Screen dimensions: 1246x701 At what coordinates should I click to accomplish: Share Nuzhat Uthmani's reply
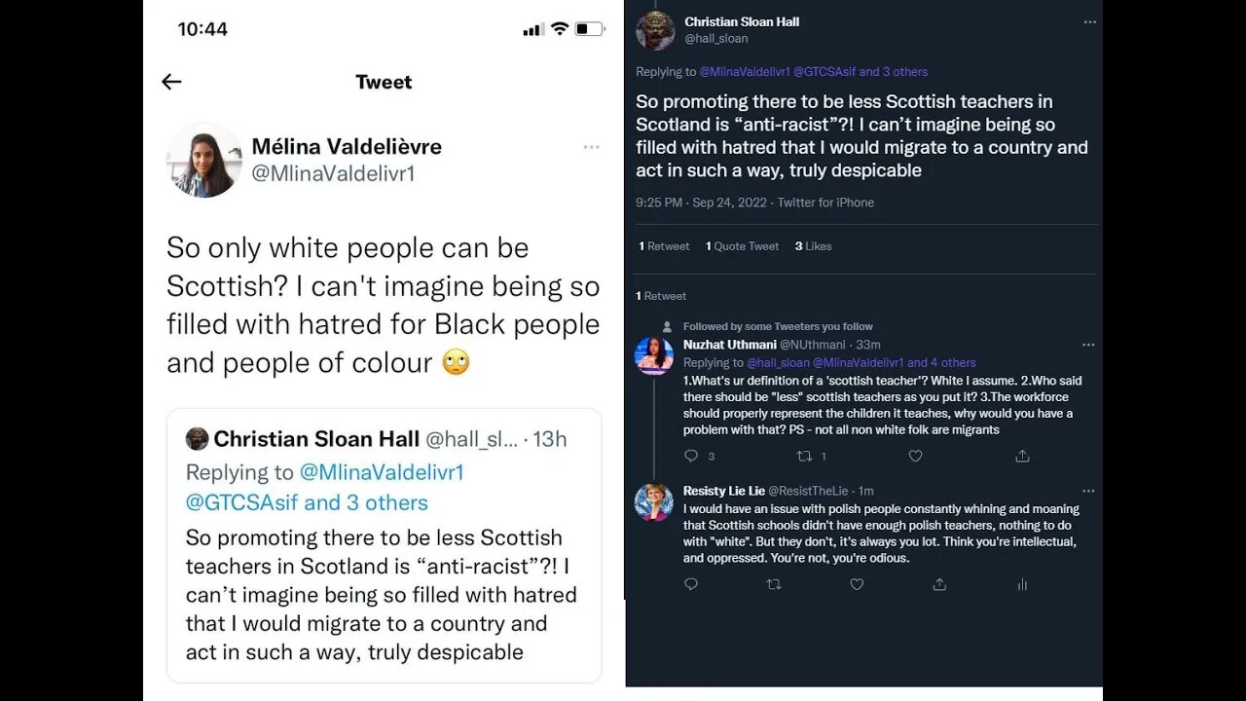(1022, 456)
